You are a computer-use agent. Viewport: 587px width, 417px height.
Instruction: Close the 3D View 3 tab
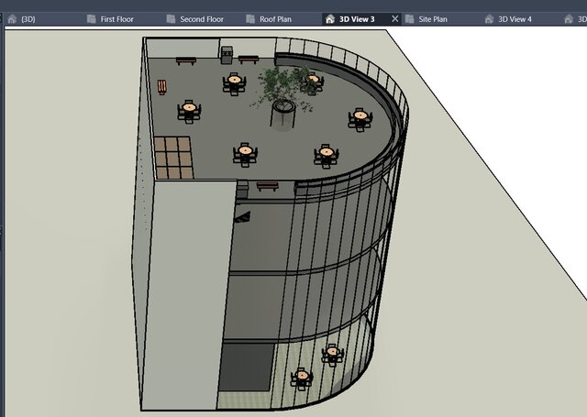(395, 18)
